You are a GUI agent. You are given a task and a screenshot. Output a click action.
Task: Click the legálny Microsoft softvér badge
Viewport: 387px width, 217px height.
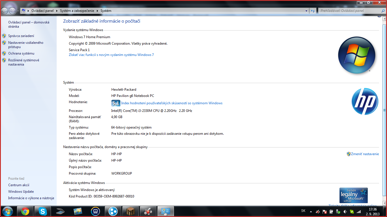[x=354, y=196]
